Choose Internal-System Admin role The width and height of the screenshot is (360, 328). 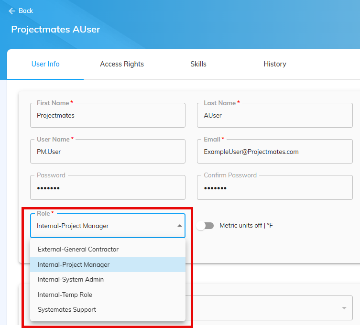pyautogui.click(x=108, y=280)
